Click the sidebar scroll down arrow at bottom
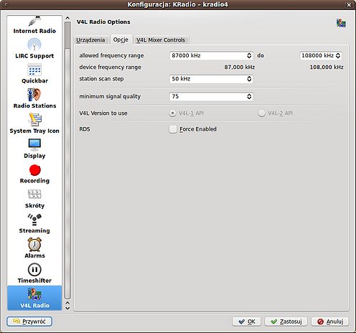The image size is (356, 333). tap(67, 308)
